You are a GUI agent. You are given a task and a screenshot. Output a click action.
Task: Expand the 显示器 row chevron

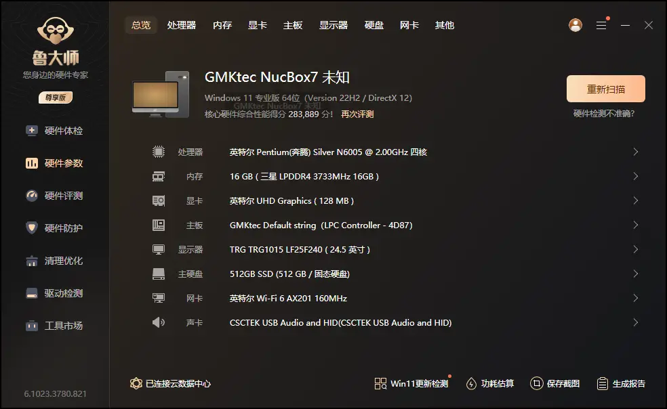[636, 249]
